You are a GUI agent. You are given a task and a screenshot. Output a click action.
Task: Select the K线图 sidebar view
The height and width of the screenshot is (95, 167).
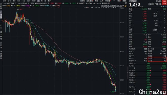point(1,15)
